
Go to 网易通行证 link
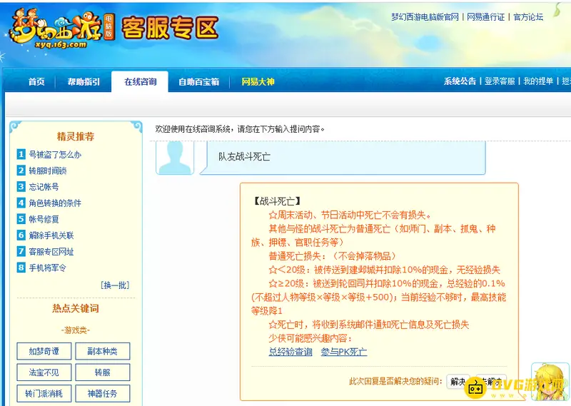click(x=486, y=17)
